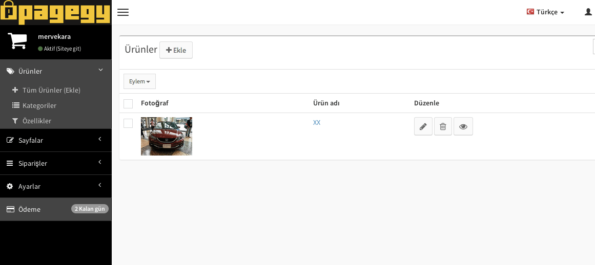Image resolution: width=595 pixels, height=265 pixels.
Task: Click the credit card Ödeme icon
Action: [10, 209]
